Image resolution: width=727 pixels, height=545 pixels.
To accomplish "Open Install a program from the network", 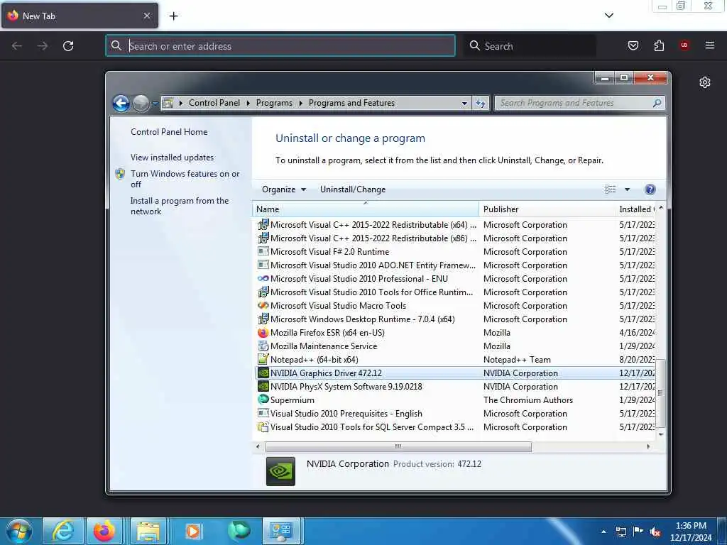I will click(x=180, y=206).
